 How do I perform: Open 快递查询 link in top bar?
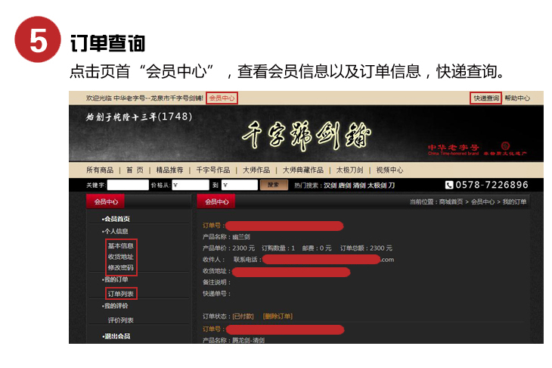485,98
